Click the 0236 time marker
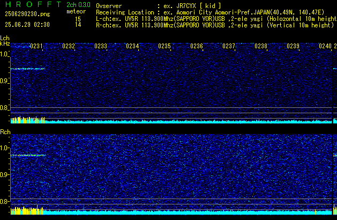The width and height of the screenshot is (337, 220). (197, 46)
